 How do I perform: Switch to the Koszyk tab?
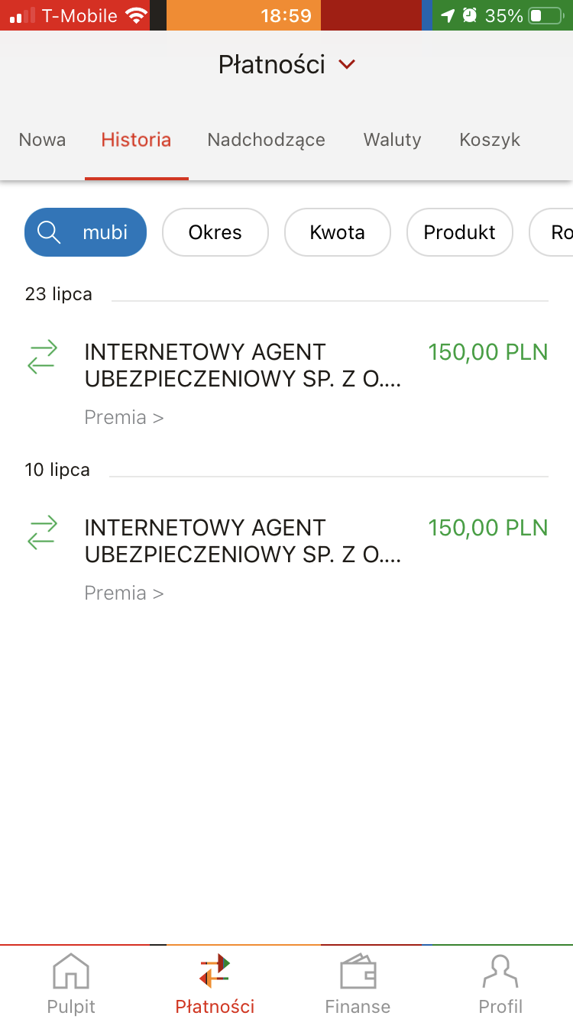coord(490,140)
